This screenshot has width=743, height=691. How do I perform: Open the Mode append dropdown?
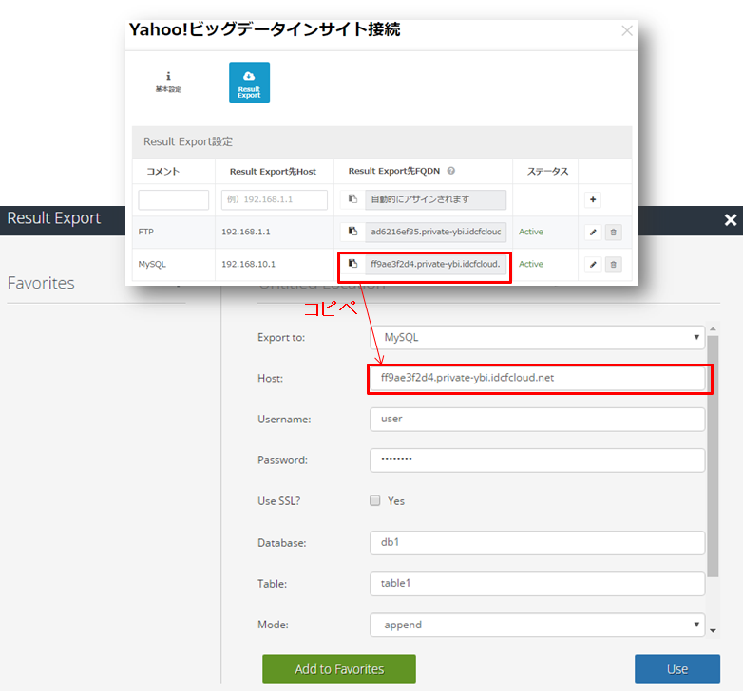pos(538,625)
